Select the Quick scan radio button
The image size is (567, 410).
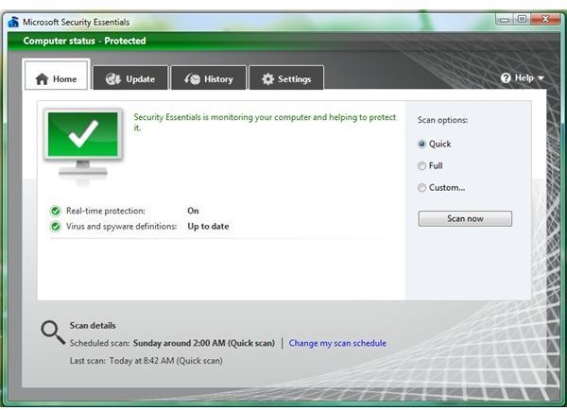(421, 144)
